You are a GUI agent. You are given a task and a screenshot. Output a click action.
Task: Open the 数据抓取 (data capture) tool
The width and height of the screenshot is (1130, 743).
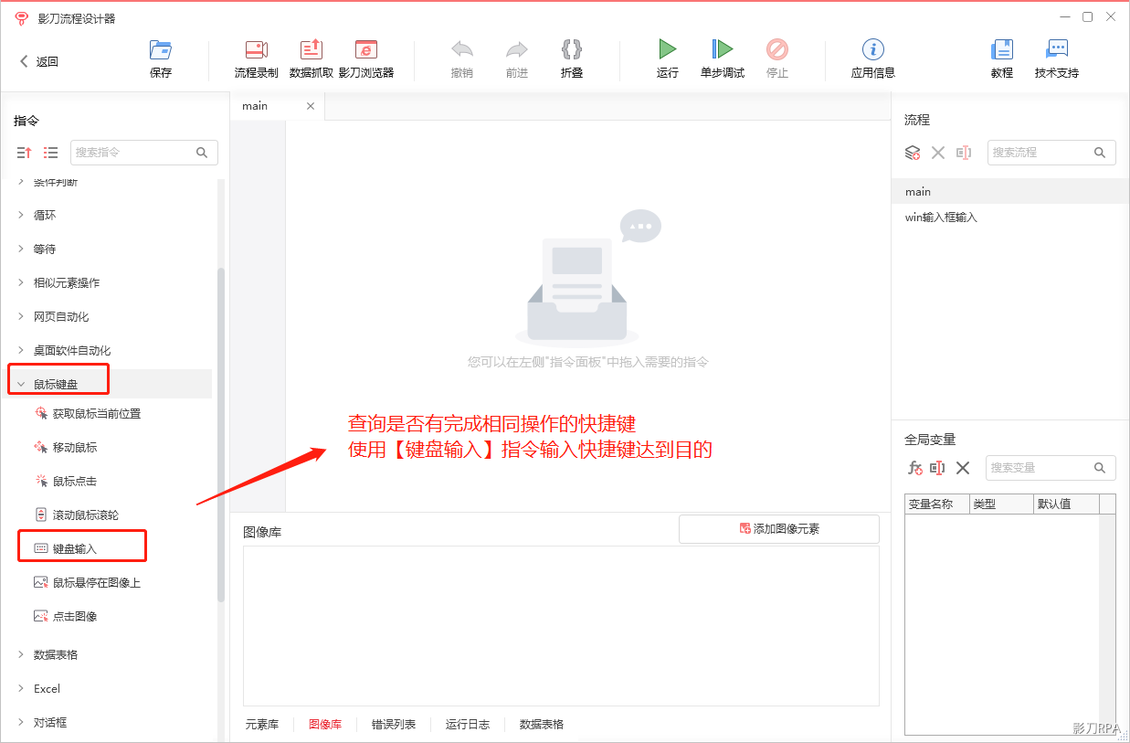311,50
